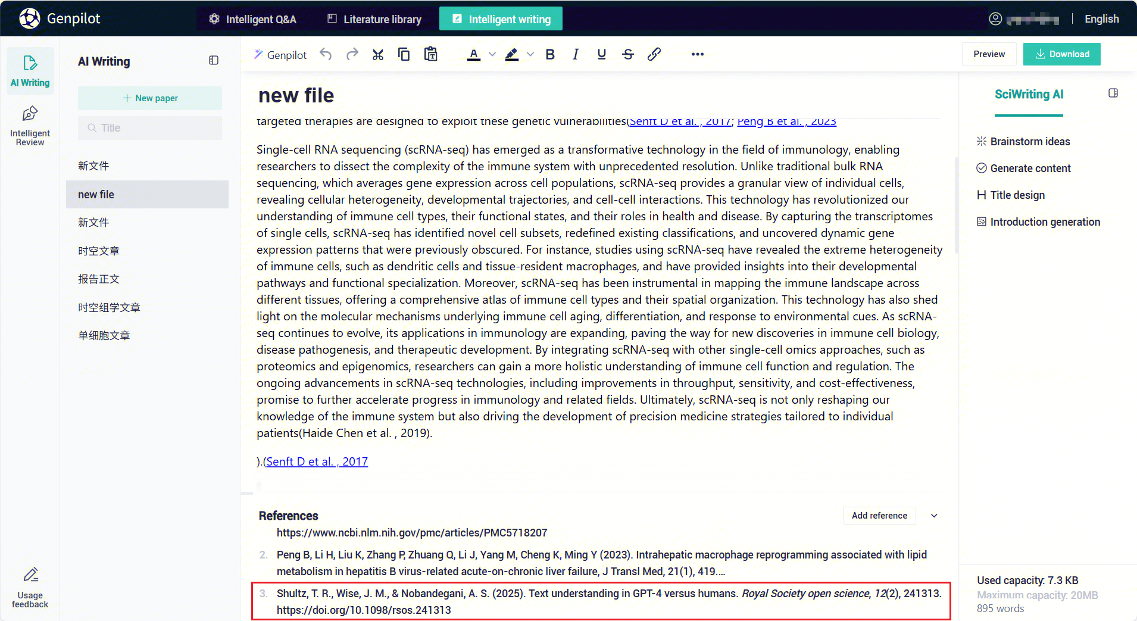Toggle bold formatting
The width and height of the screenshot is (1137, 621).
550,54
